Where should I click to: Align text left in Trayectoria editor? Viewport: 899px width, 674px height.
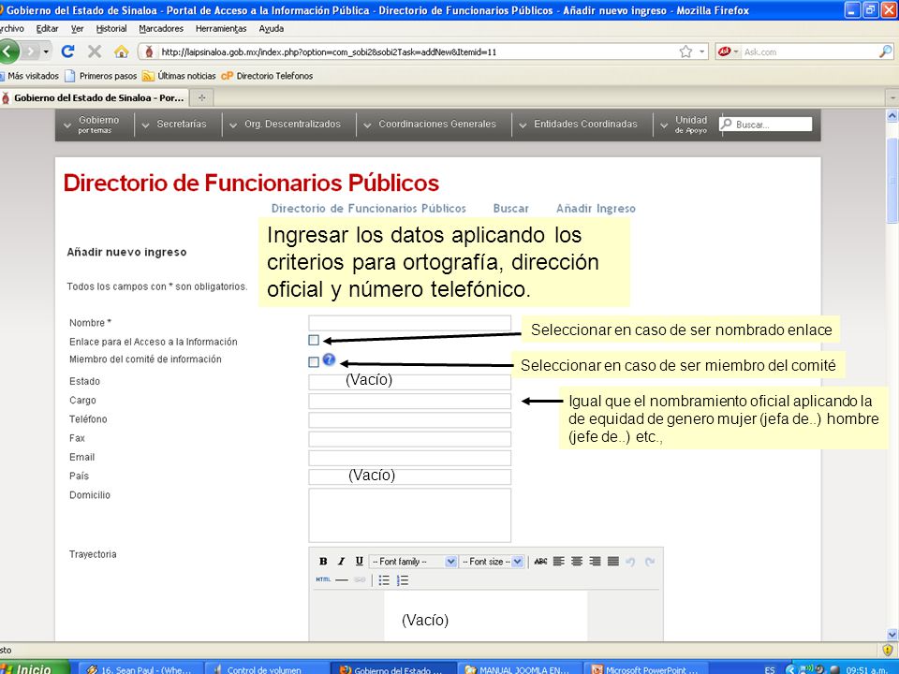click(x=558, y=562)
